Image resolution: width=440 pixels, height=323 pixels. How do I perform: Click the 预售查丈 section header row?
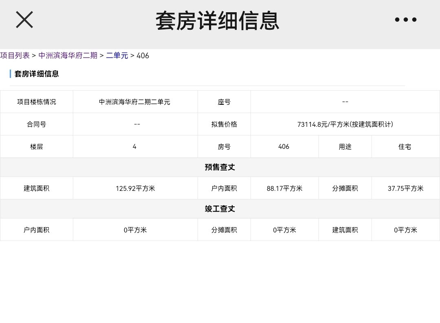point(220,167)
